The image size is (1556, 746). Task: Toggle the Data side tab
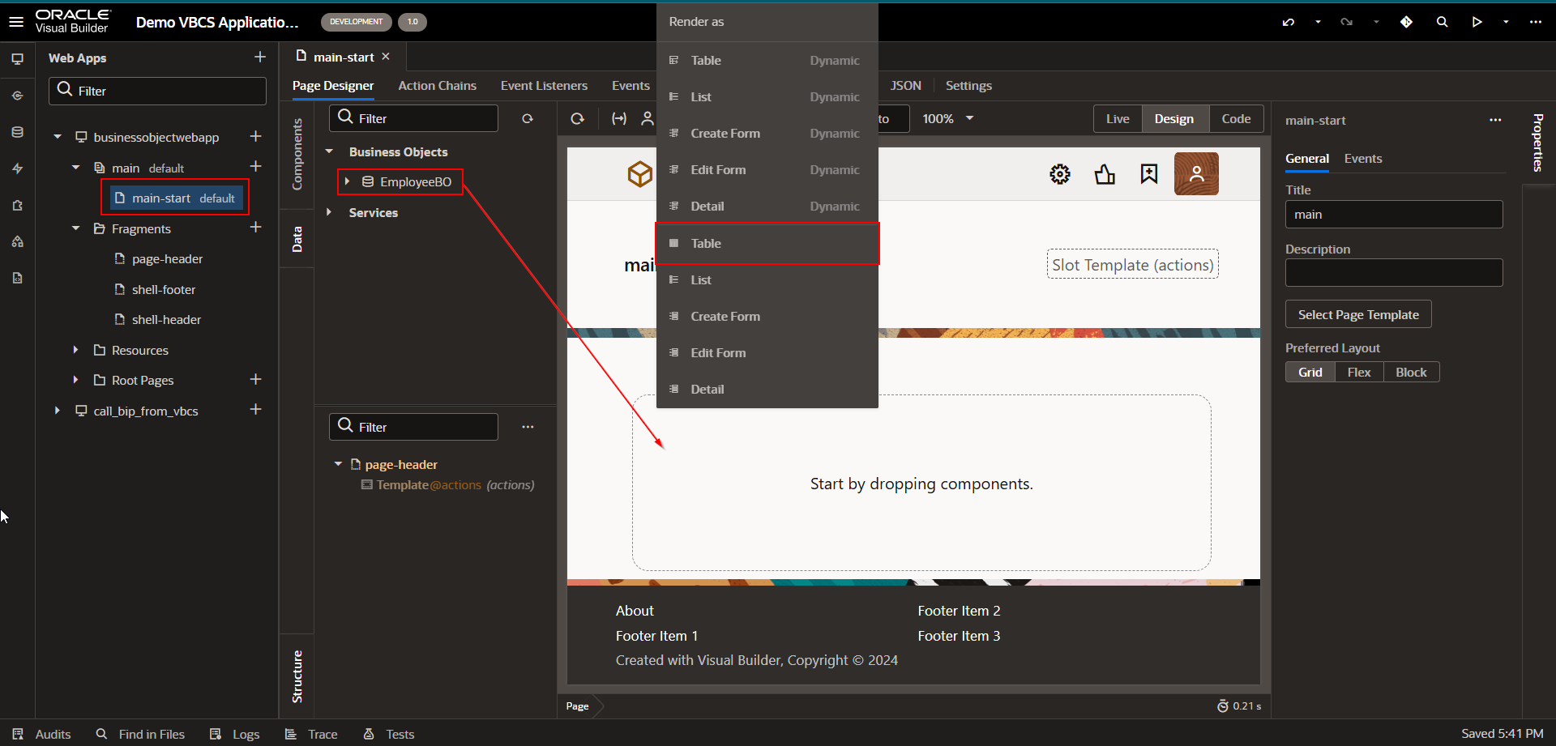[x=297, y=239]
